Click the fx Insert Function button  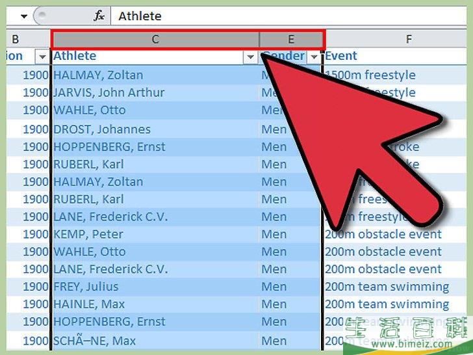(99, 16)
